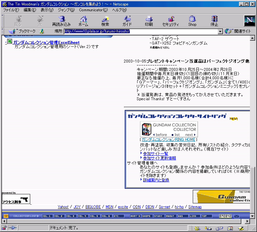
Task: Open the ガンダムコレクション管理ExcelSheet link
Action: coord(46,43)
